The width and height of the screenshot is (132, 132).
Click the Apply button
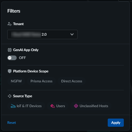pyautogui.click(x=116, y=123)
